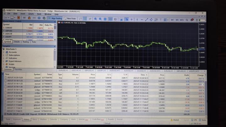Viewport: 226px width, 127px height.
Task: Open the shapes objects dropdown
Action: coord(166,20)
